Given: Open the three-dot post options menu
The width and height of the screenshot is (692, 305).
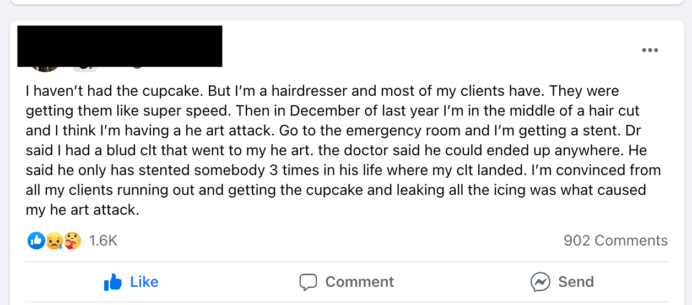Looking at the screenshot, I should 650,51.
